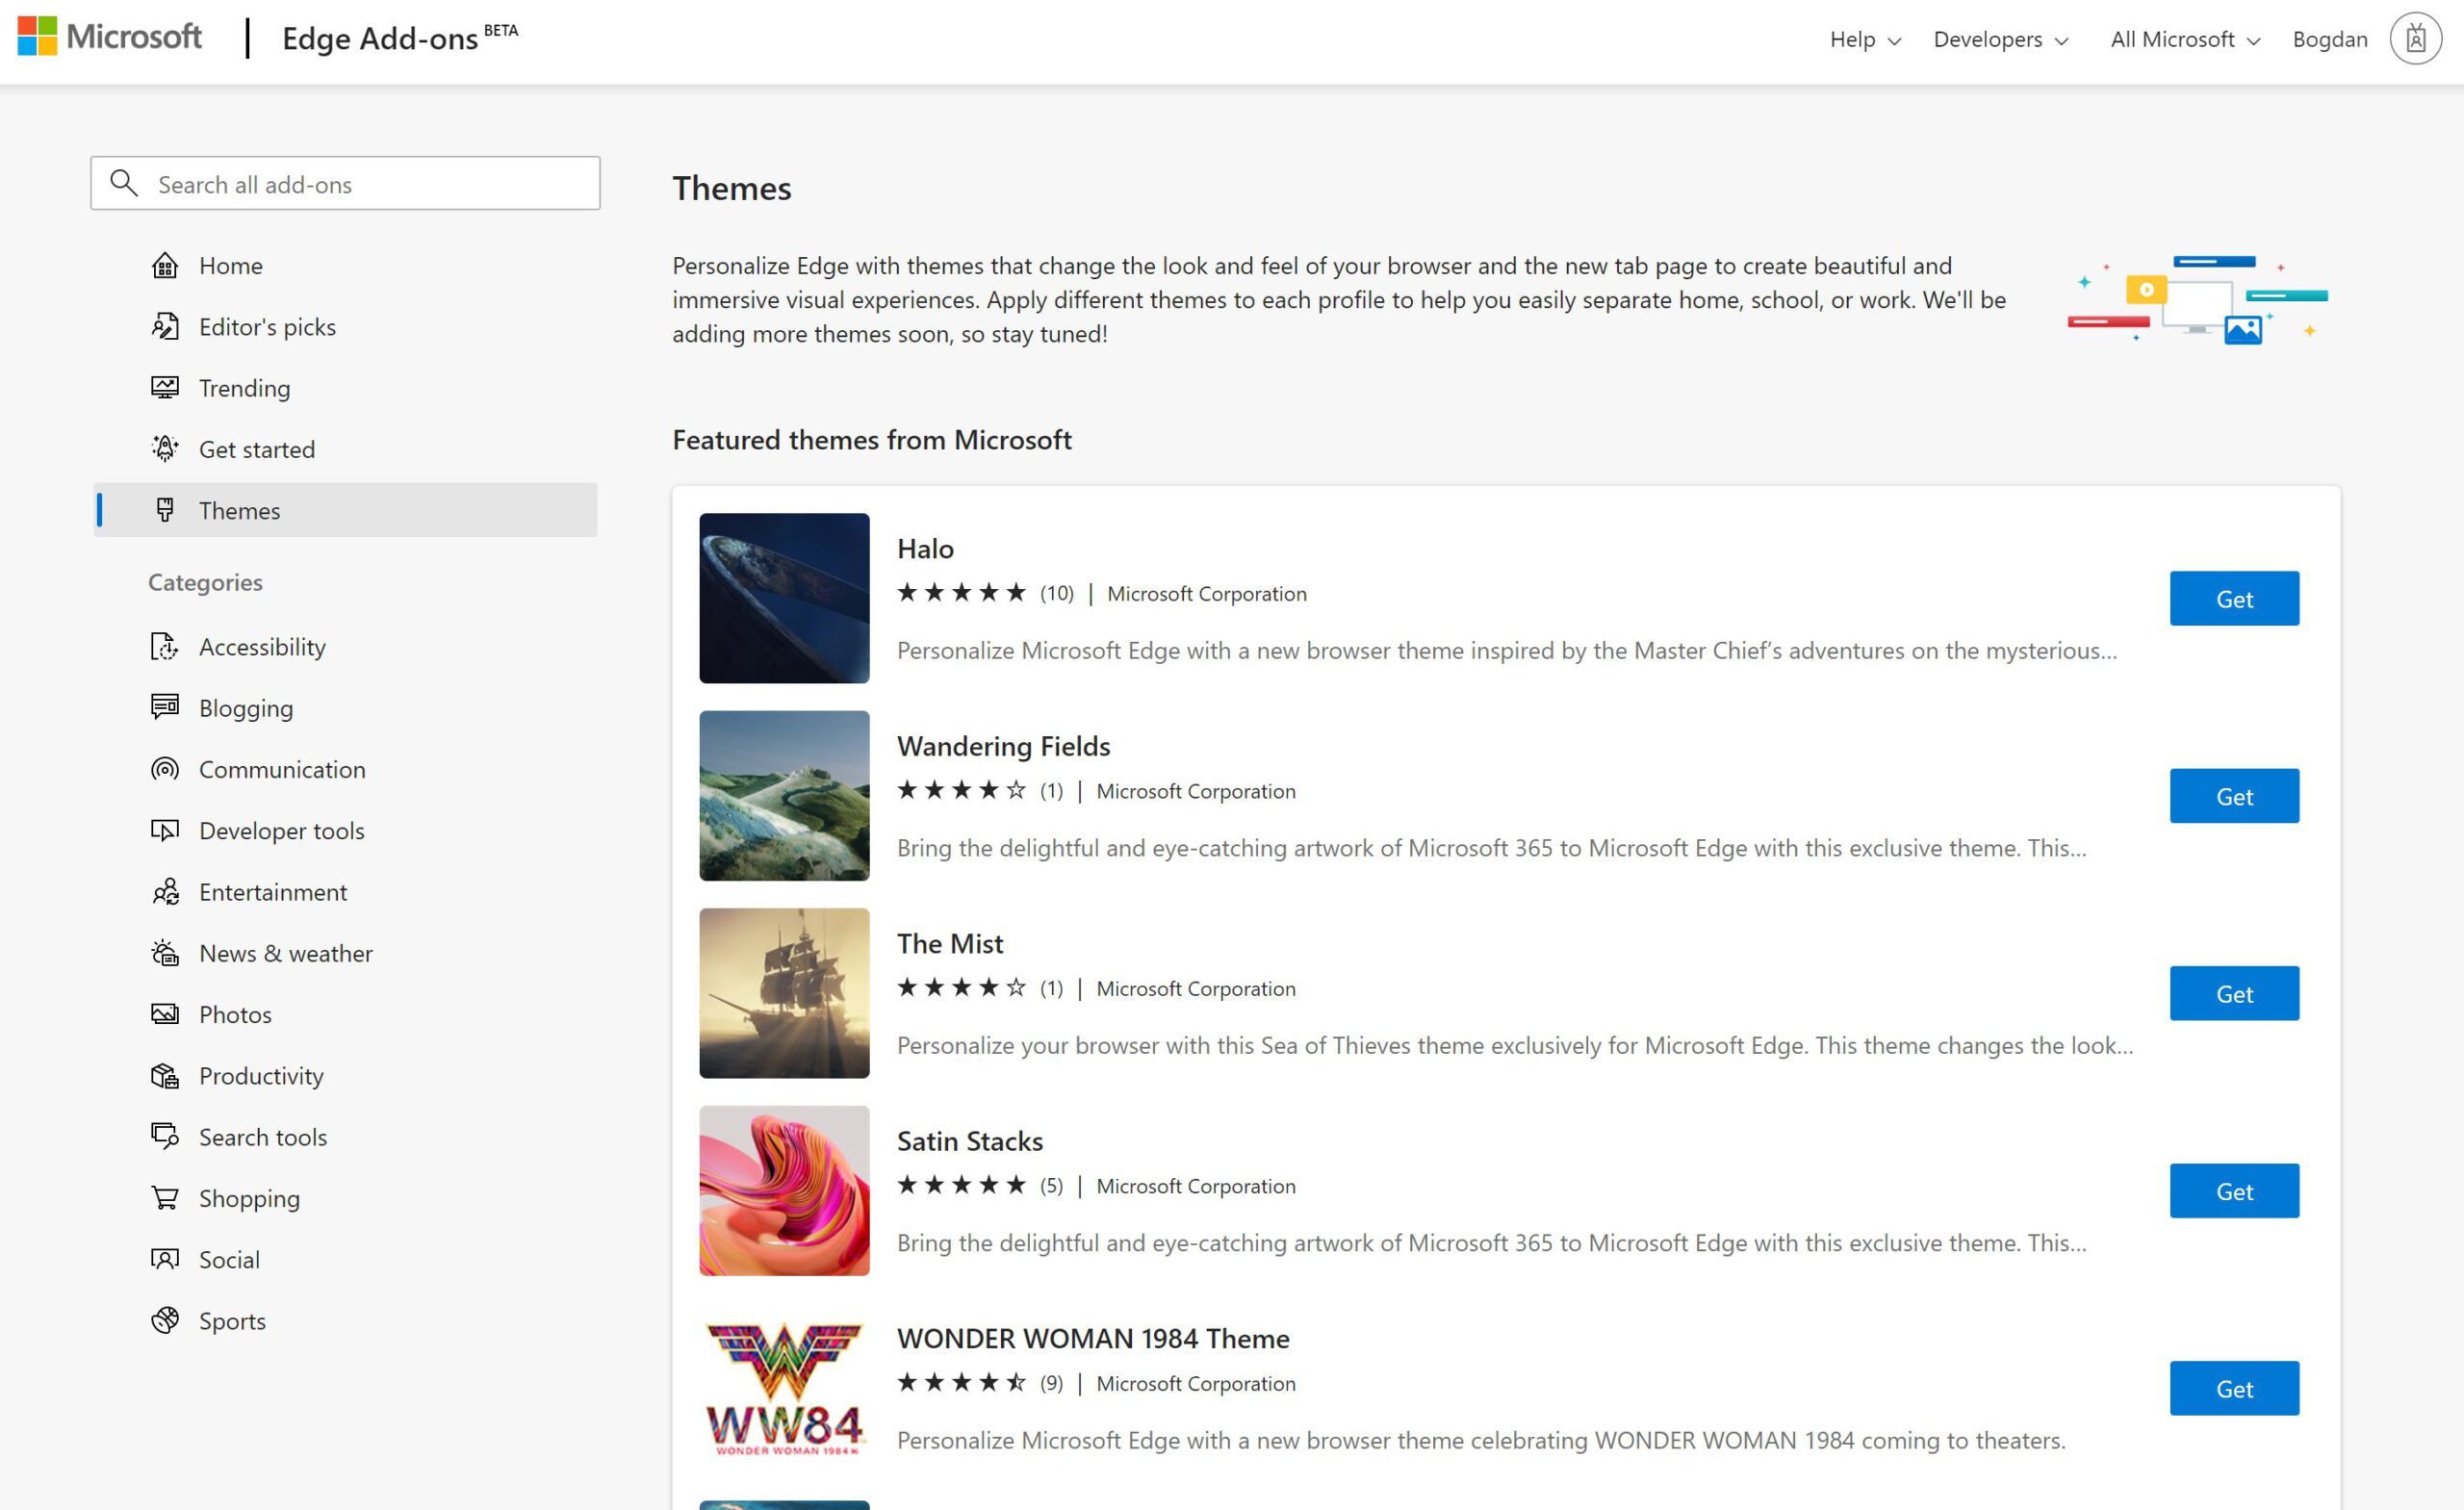Open the Satin Stacks title
The height and width of the screenshot is (1510, 2464).
point(969,1140)
